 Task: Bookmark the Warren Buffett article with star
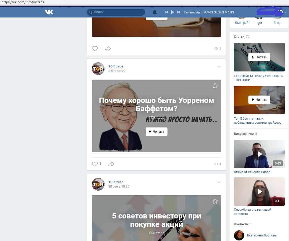pos(215,86)
